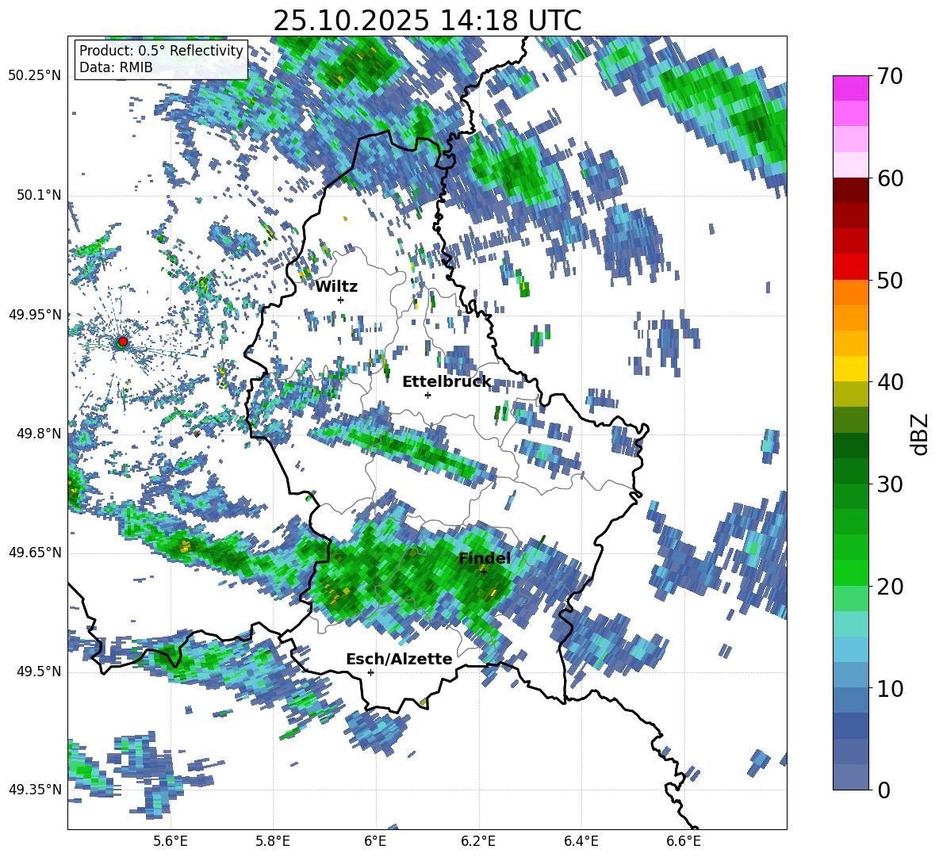Click the 5.8°E longitude label
The height and width of the screenshot is (857, 939).
(273, 841)
